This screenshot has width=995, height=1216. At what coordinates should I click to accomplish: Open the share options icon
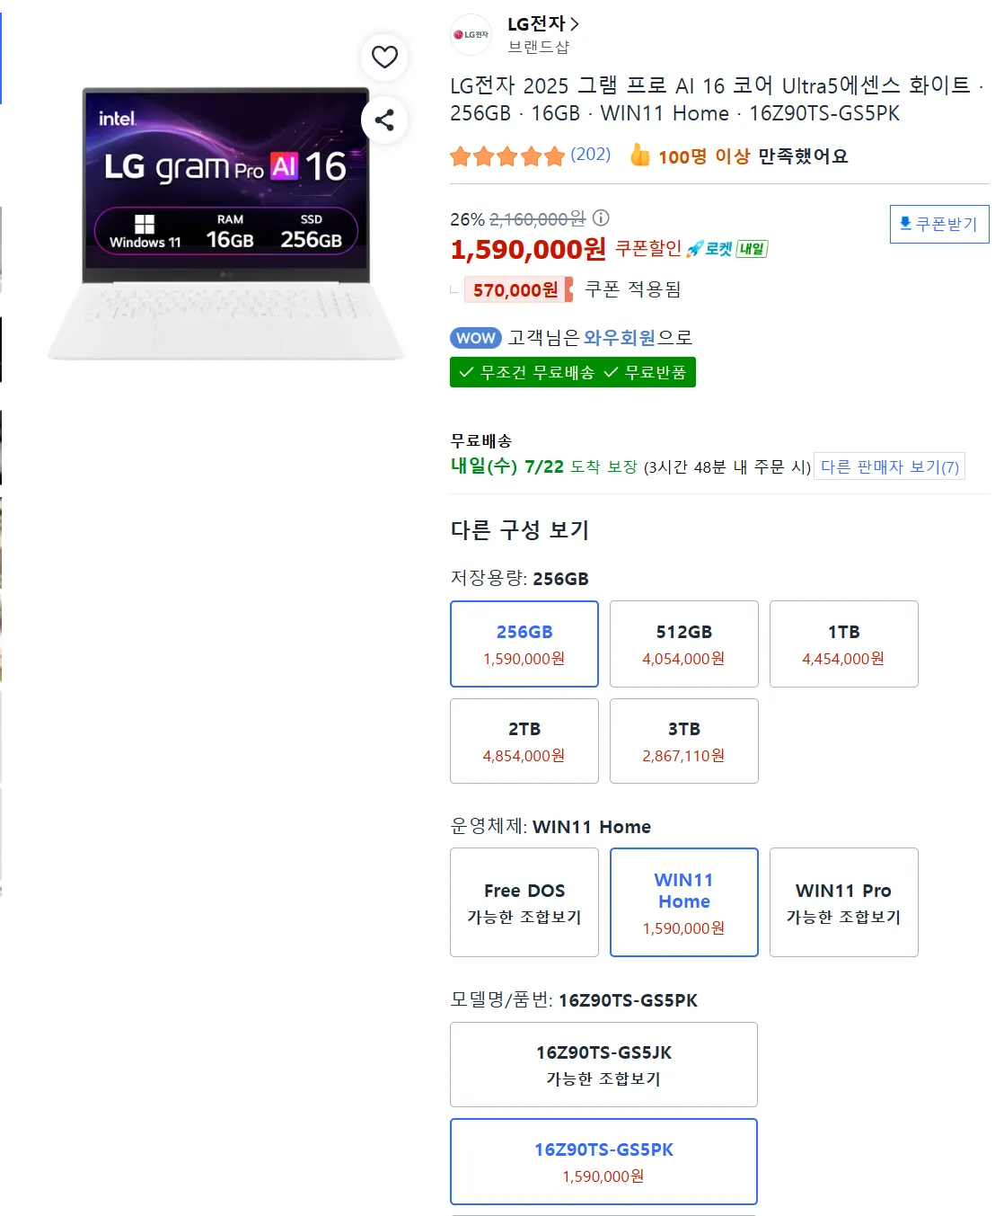[x=384, y=120]
